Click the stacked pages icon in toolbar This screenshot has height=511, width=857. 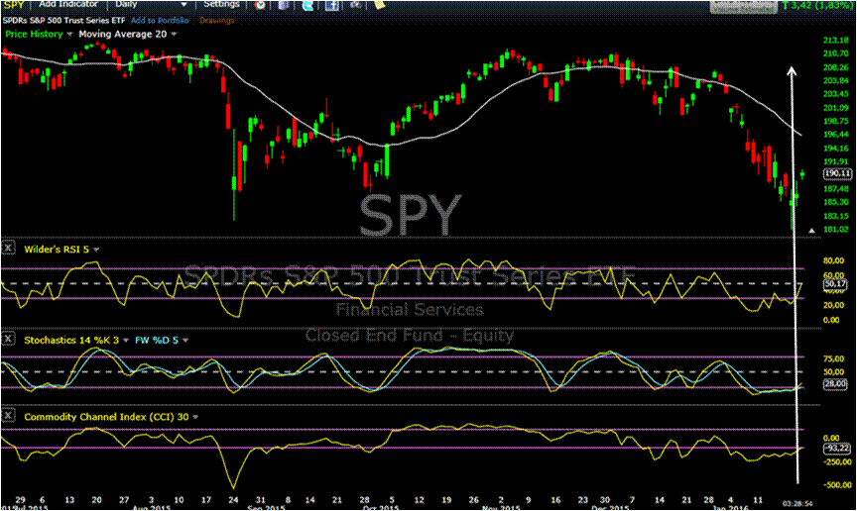[283, 5]
